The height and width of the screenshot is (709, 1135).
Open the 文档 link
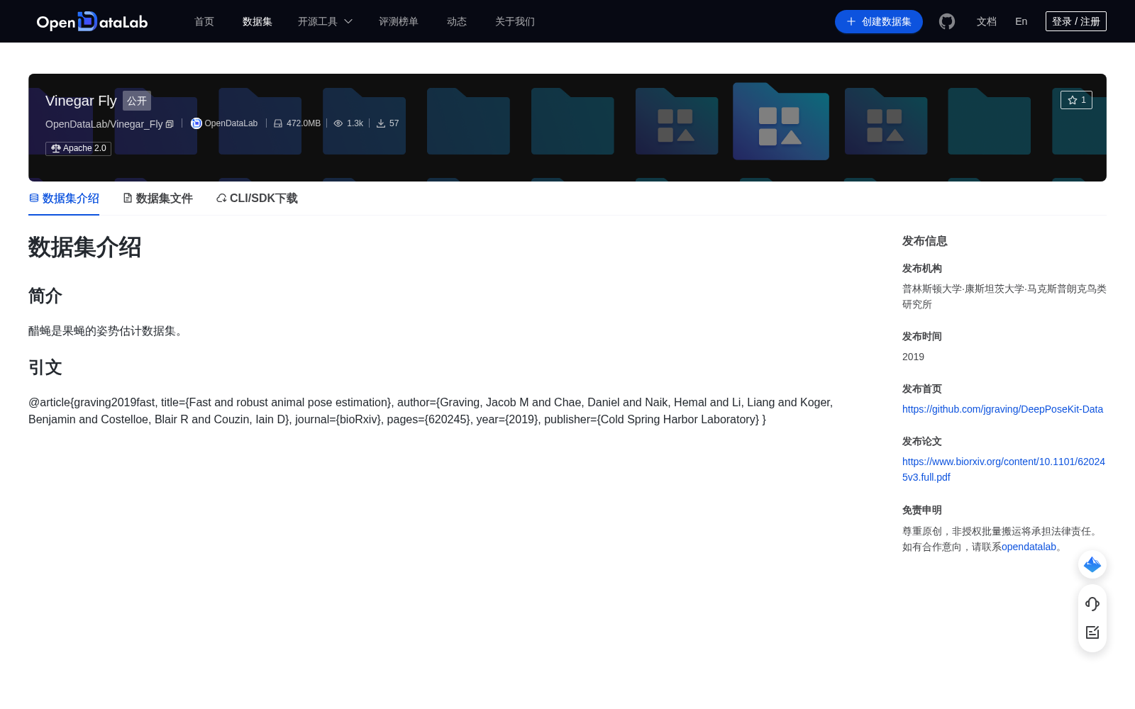987,21
